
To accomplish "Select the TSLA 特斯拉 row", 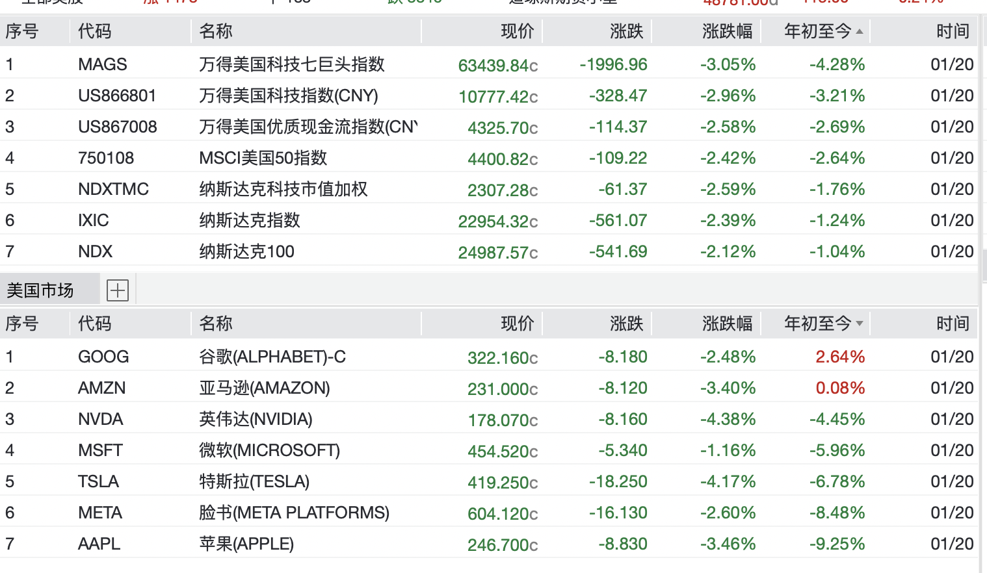I will [x=254, y=481].
